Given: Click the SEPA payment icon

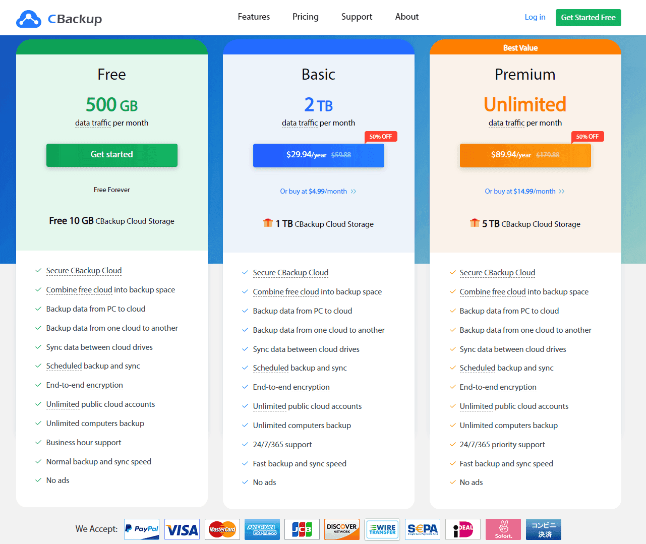Looking at the screenshot, I should coord(423,529).
